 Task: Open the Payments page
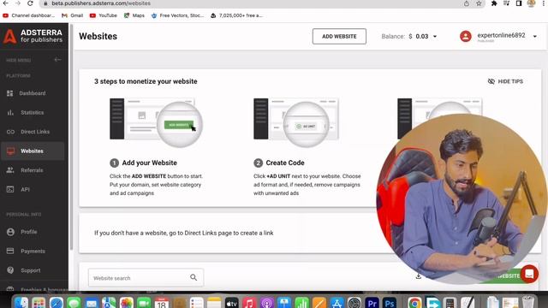pyautogui.click(x=33, y=251)
